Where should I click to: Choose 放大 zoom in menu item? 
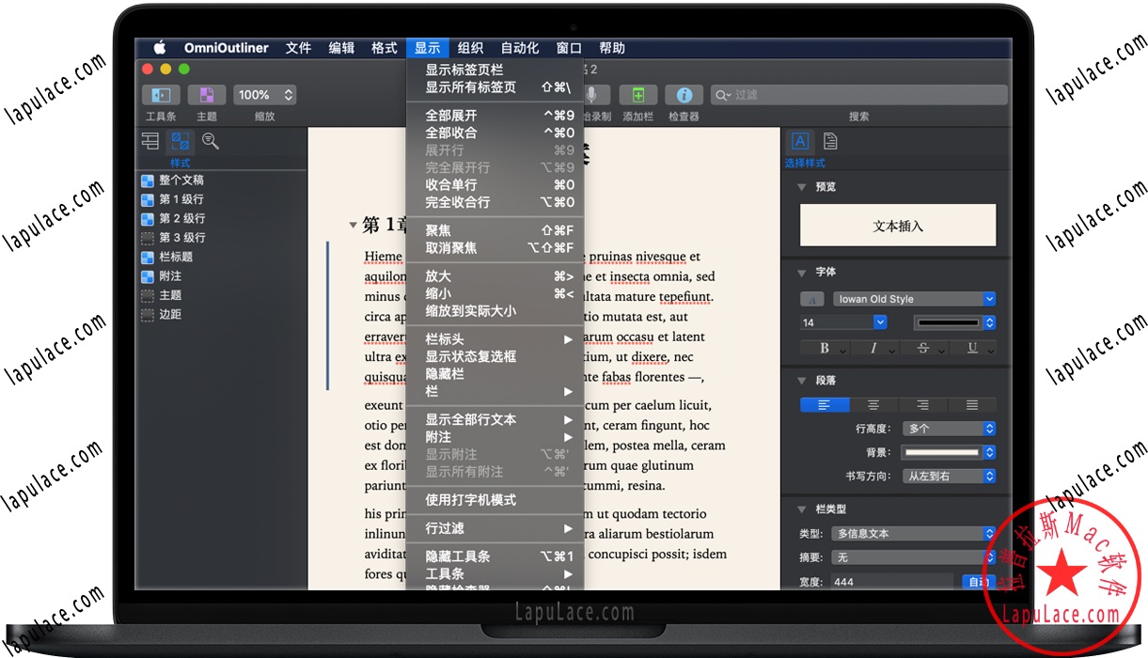pos(495,276)
